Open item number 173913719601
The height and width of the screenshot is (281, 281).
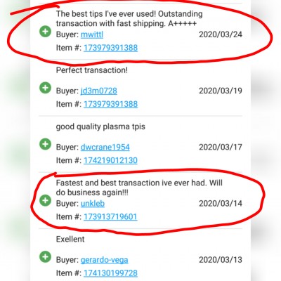point(110,216)
